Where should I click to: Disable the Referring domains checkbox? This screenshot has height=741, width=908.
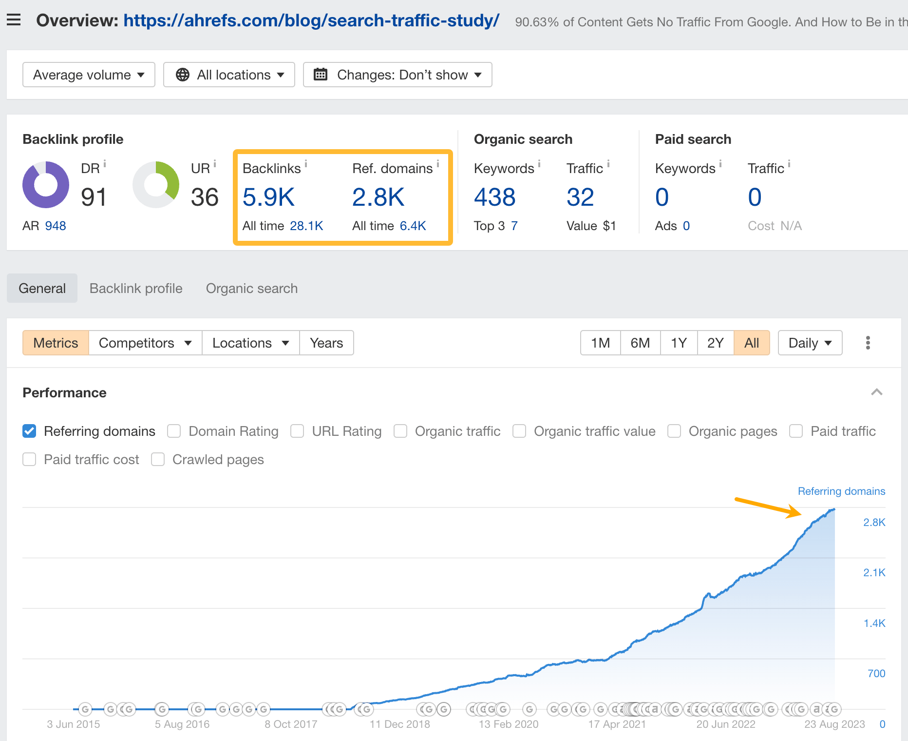[x=29, y=431]
